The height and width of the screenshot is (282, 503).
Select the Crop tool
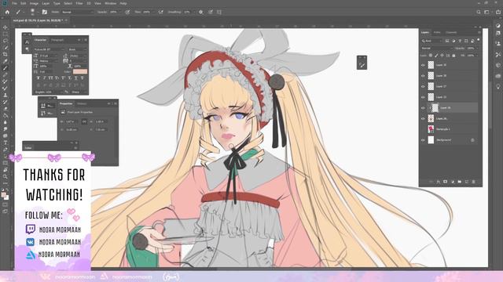click(6, 54)
